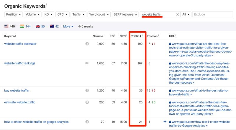Click info icon beside Volume header

[x=104, y=35]
